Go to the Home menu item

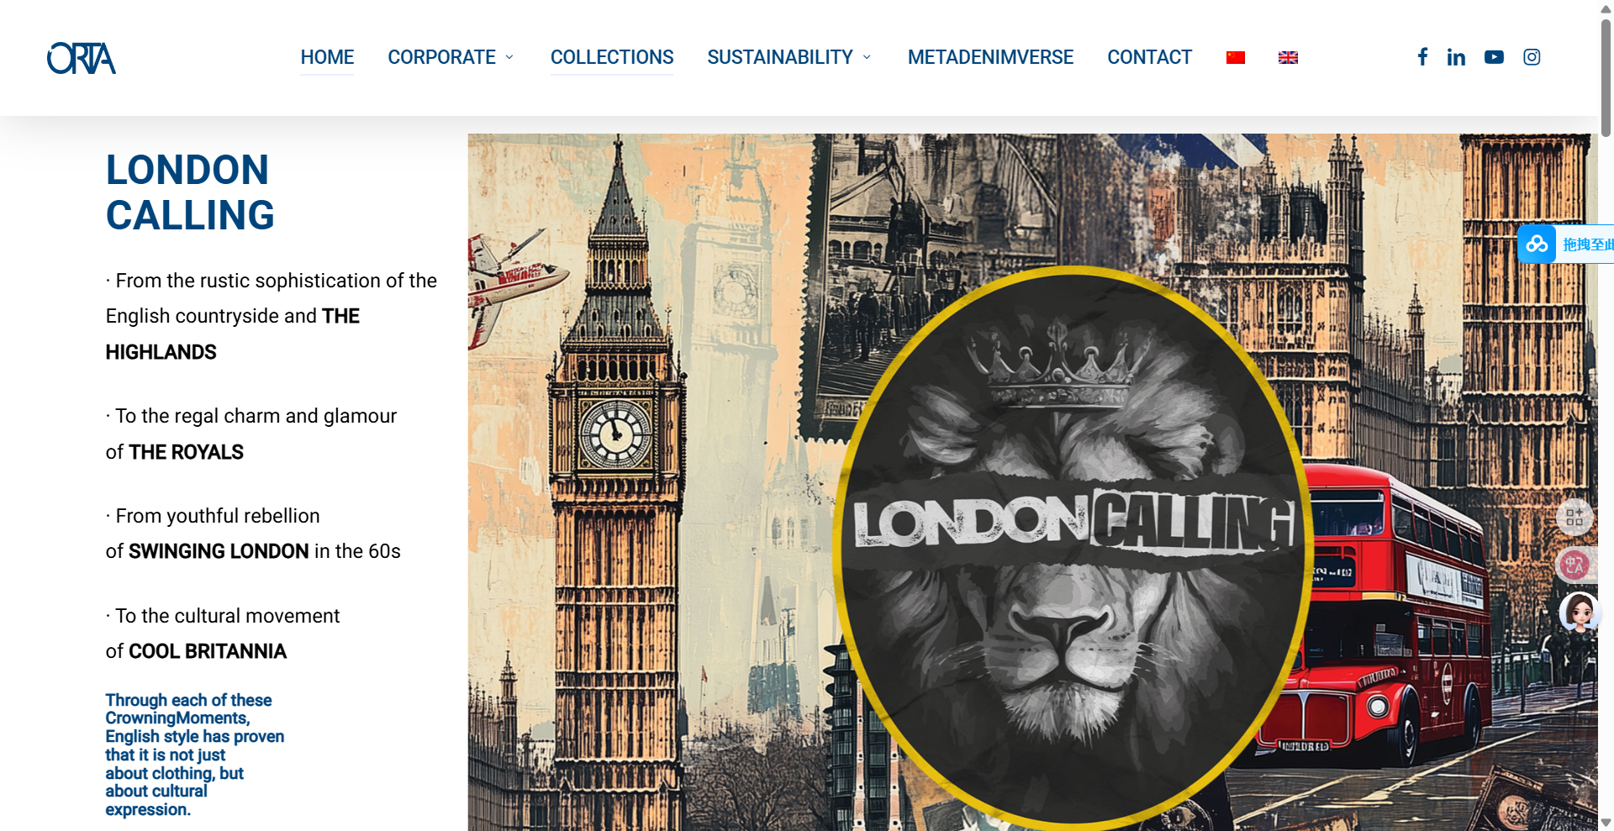[x=327, y=57]
